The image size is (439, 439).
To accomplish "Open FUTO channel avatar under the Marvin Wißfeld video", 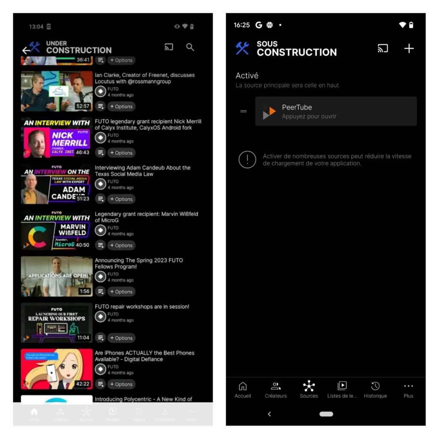I will (100, 230).
